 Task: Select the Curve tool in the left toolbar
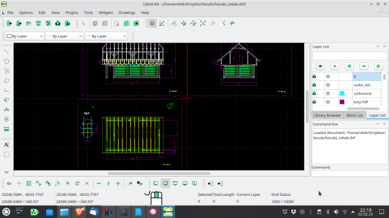point(6,71)
